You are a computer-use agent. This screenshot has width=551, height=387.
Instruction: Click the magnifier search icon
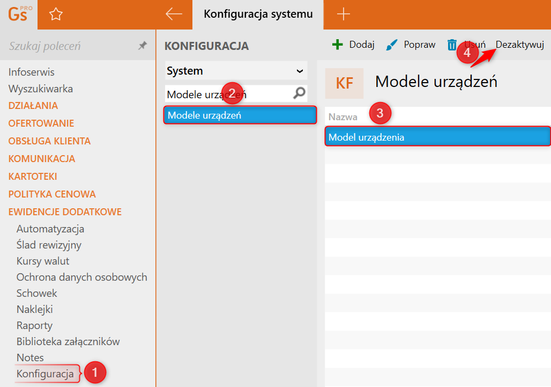pos(299,94)
